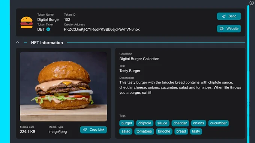Click the NFT Information heading

pos(47,43)
